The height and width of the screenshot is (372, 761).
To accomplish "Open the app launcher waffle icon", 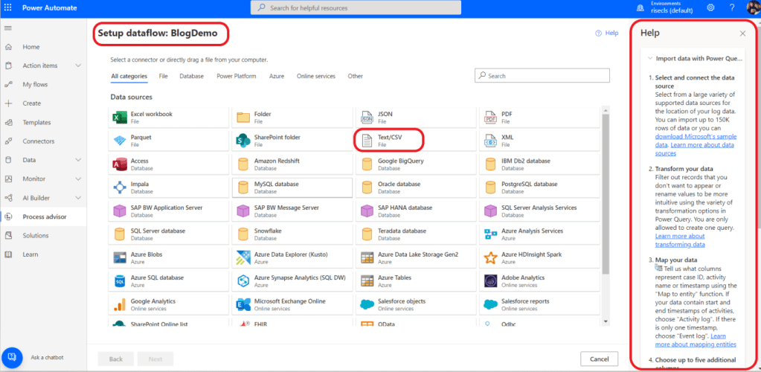I will pos(9,7).
